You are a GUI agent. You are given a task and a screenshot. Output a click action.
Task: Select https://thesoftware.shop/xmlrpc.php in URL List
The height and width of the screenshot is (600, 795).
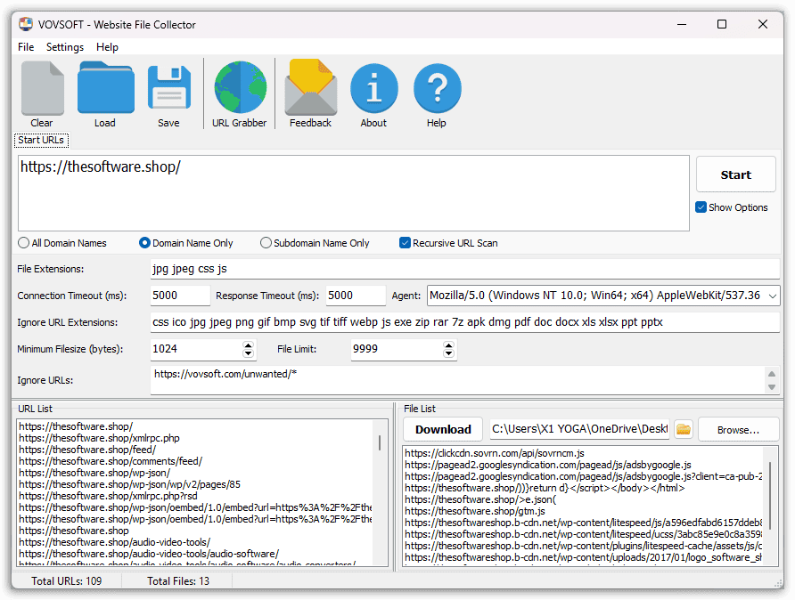coord(100,438)
